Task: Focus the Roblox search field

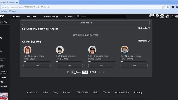Action: tap(101, 16)
